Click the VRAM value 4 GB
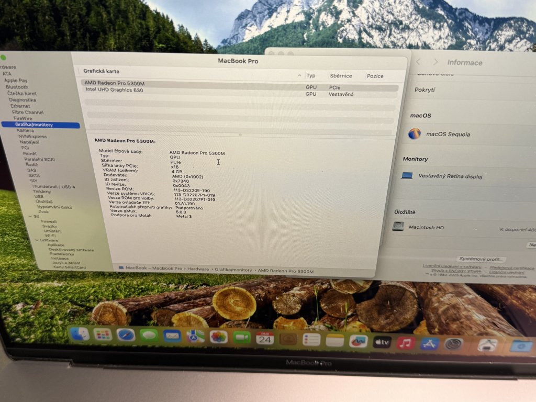The height and width of the screenshot is (402, 536). (x=177, y=172)
